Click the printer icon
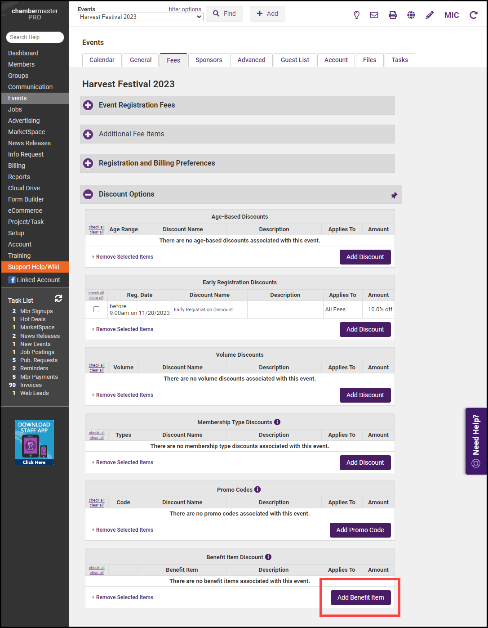488x628 pixels. click(x=393, y=15)
